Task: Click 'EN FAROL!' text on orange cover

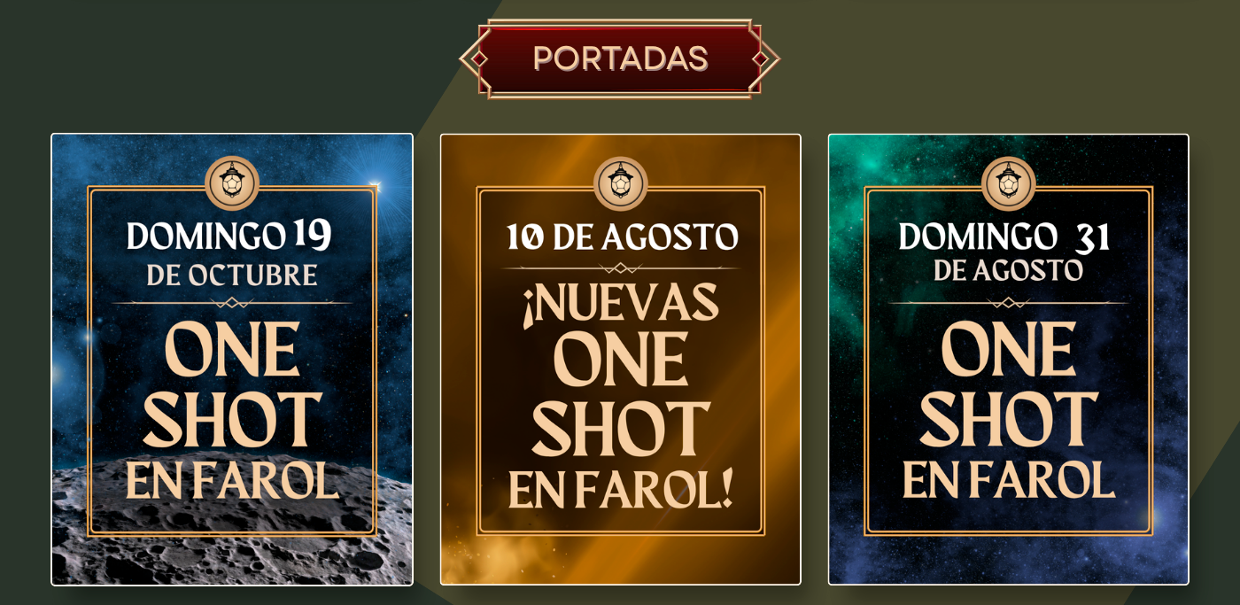Action: click(621, 490)
